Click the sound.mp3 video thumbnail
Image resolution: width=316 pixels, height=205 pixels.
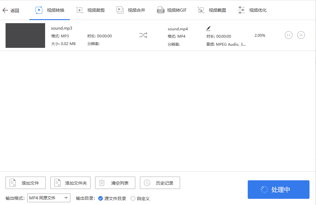25,36
